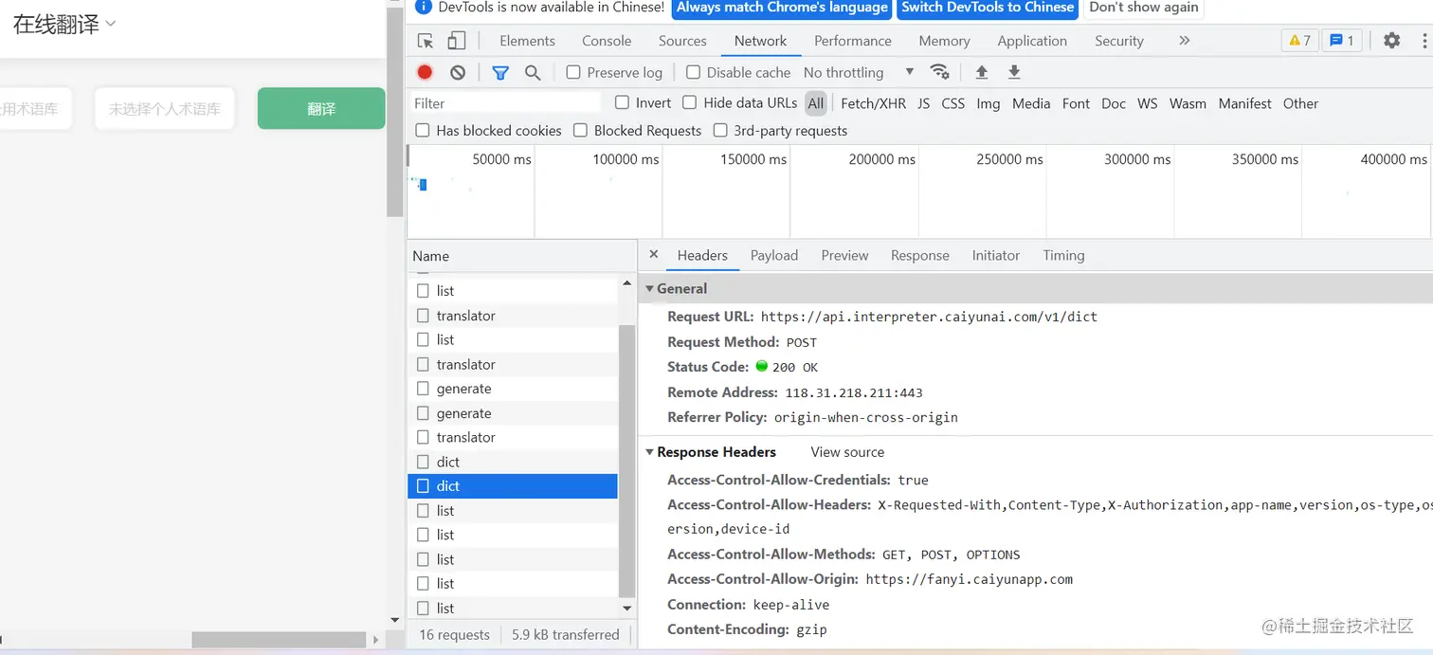Switch to the Elements tab
Viewport: 1433px width, 655px height.
(527, 41)
